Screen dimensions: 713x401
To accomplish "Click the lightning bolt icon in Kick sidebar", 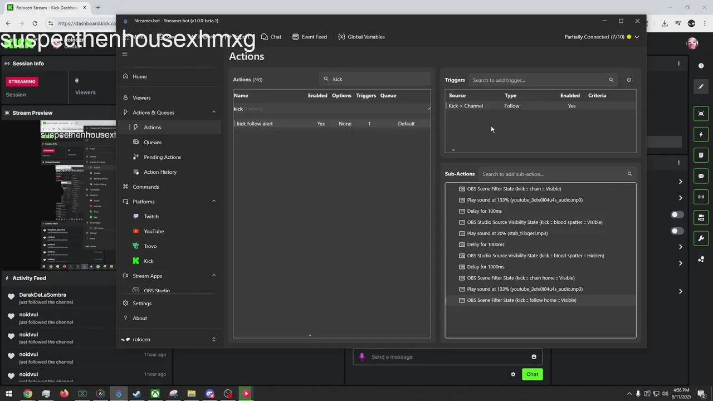I will pyautogui.click(x=701, y=134).
